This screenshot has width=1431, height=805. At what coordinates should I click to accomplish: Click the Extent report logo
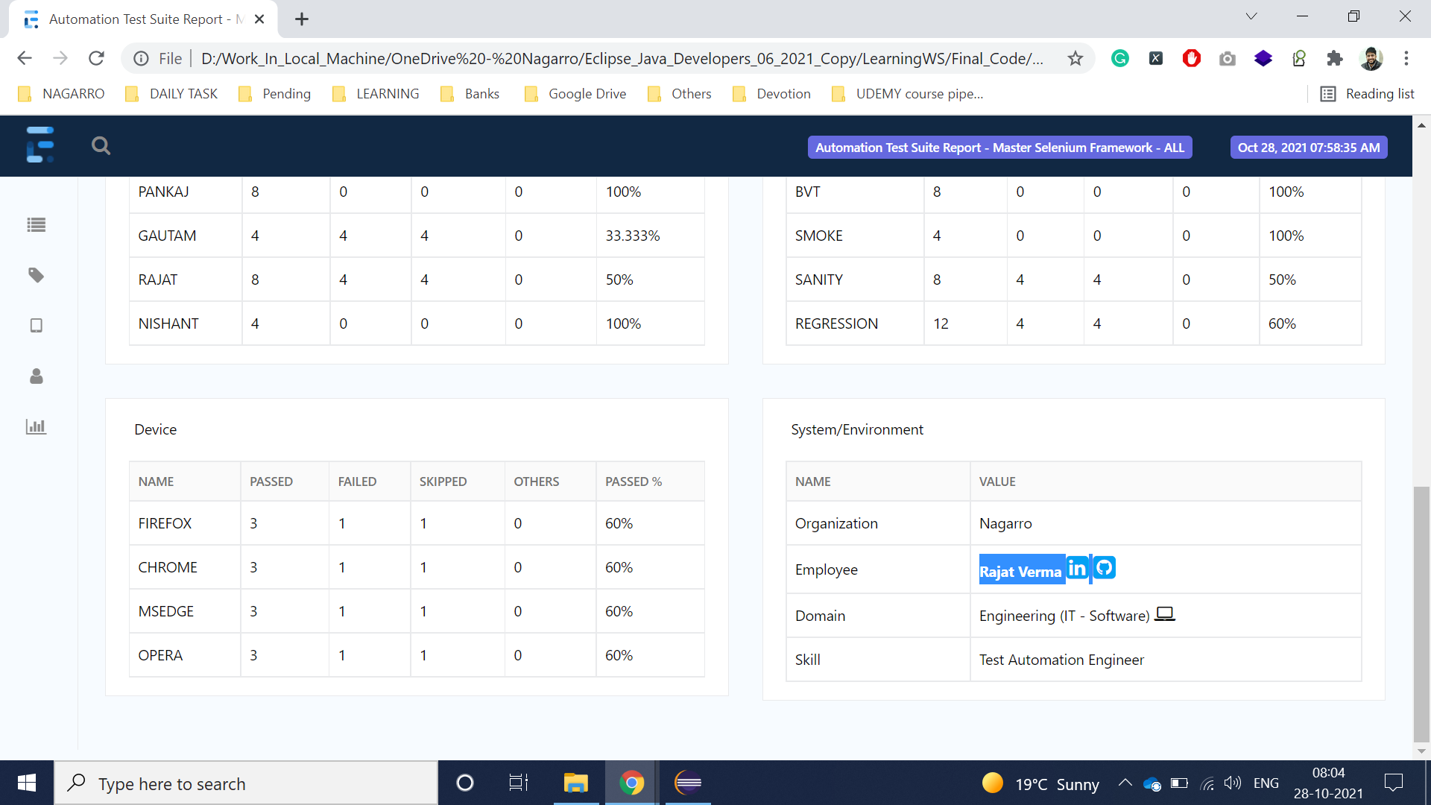tap(40, 145)
